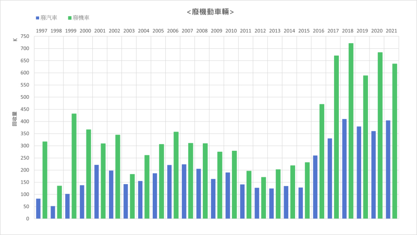Select the 2021 year label
Viewport: 417px width, 235px height.
(x=391, y=31)
